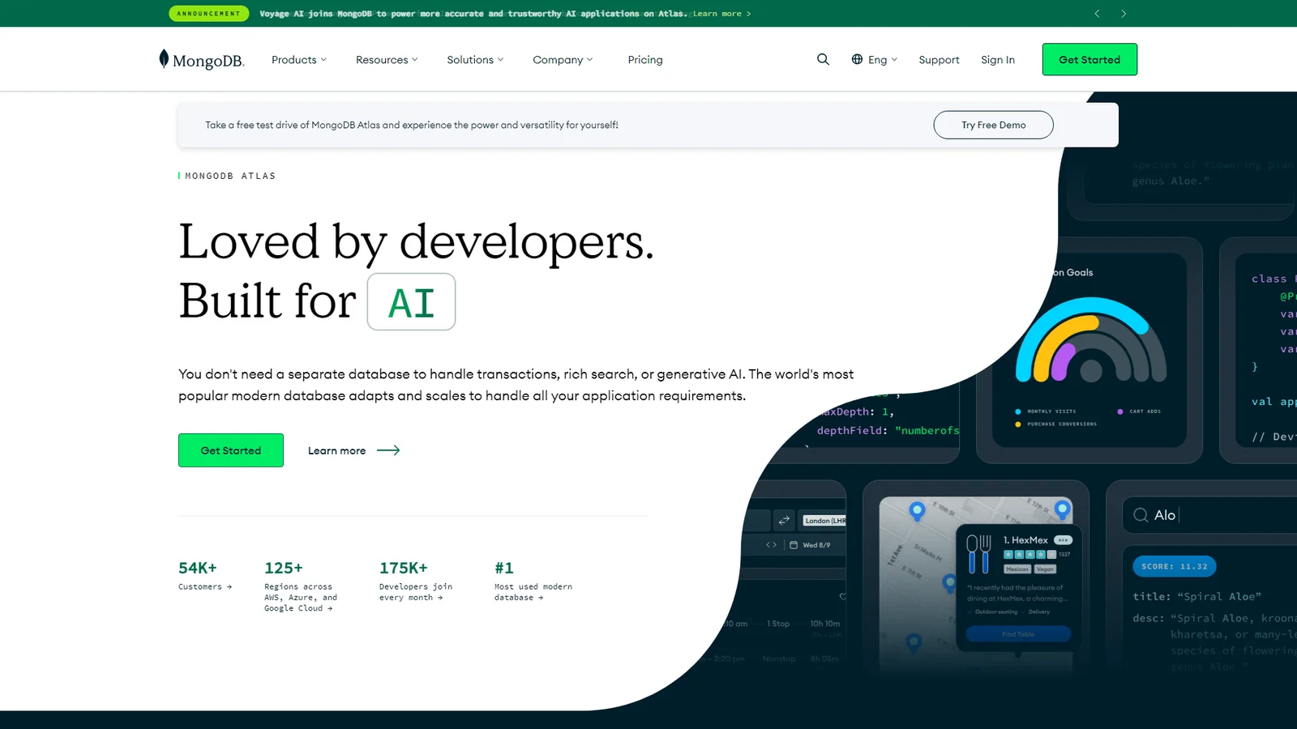Click the hero Get Started button
1297x729 pixels.
[231, 450]
